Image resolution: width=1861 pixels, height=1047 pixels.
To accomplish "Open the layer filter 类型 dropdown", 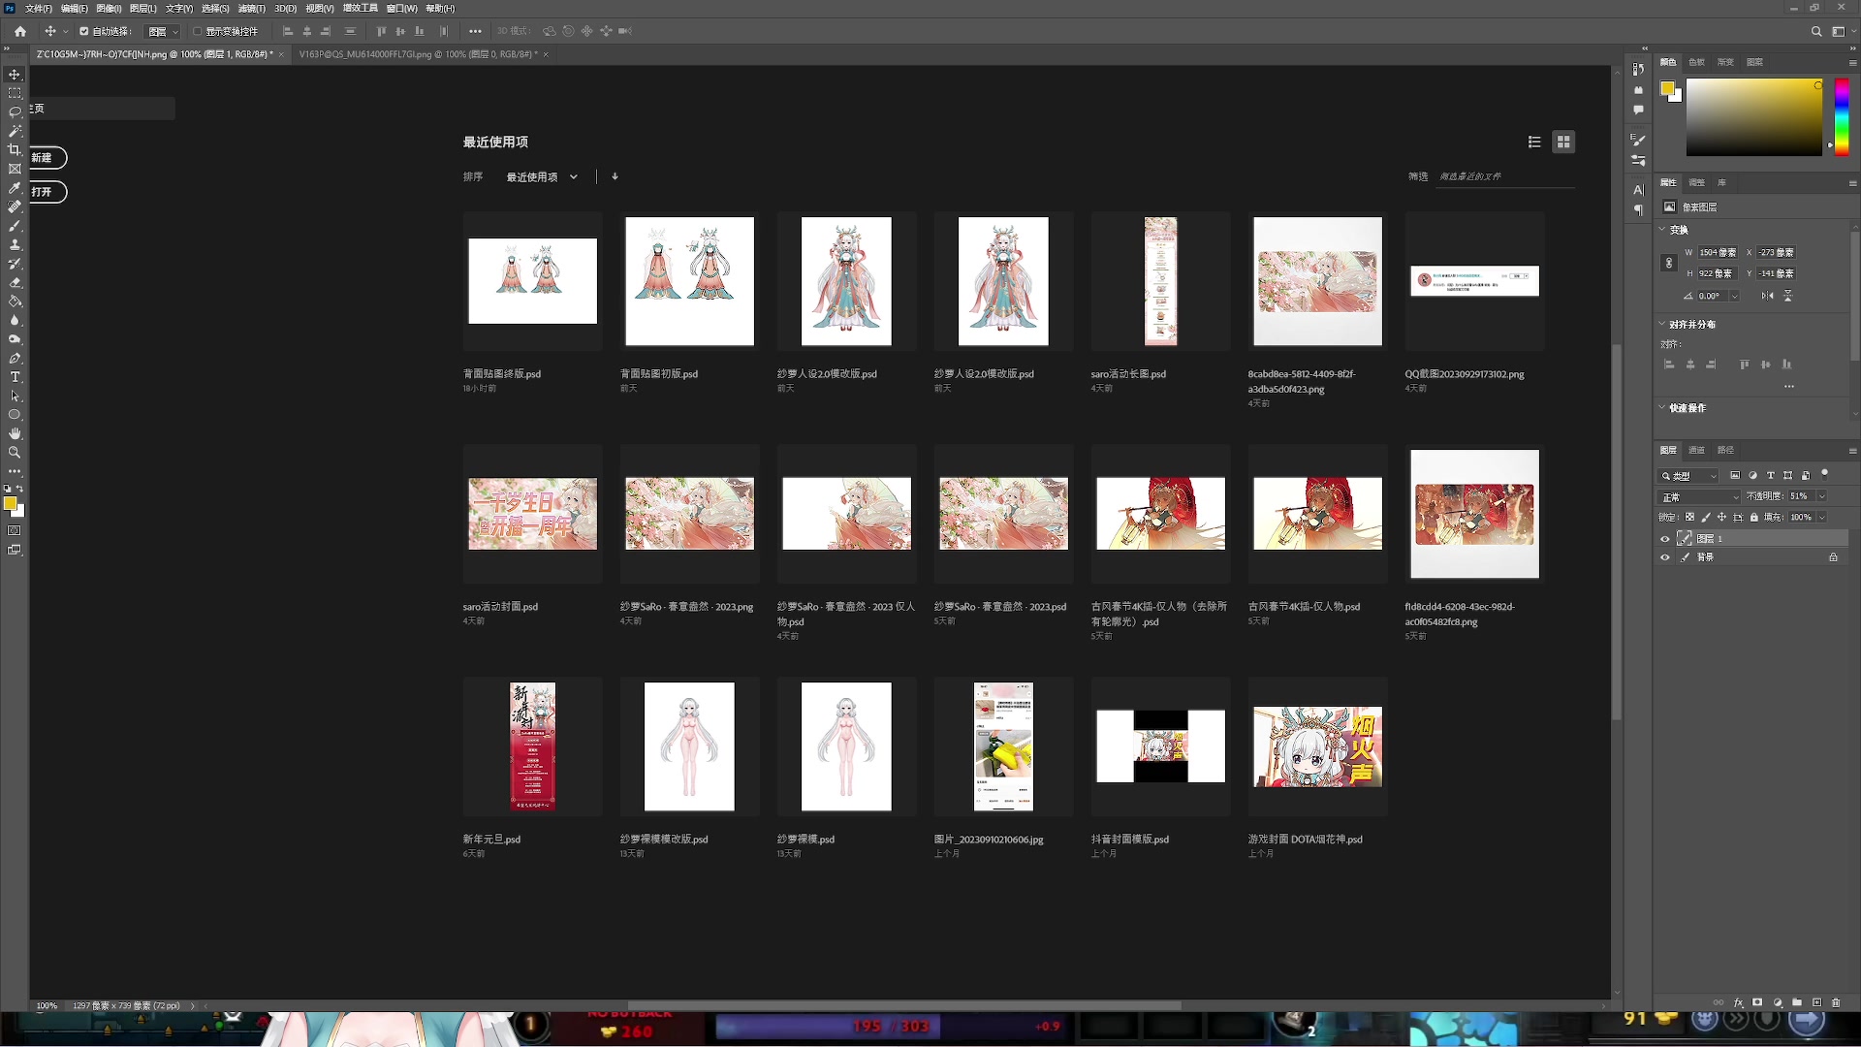I will (1689, 476).
